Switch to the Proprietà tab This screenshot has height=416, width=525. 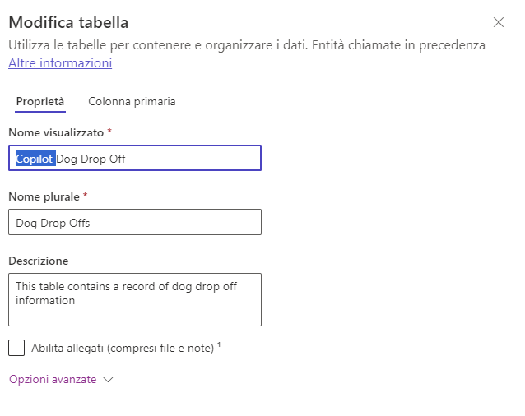tap(40, 101)
